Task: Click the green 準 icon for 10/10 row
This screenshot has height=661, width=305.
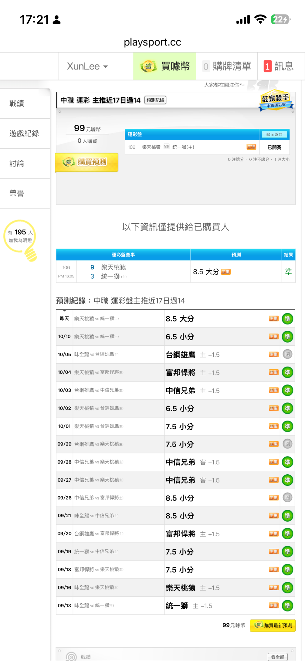Action: point(287,337)
